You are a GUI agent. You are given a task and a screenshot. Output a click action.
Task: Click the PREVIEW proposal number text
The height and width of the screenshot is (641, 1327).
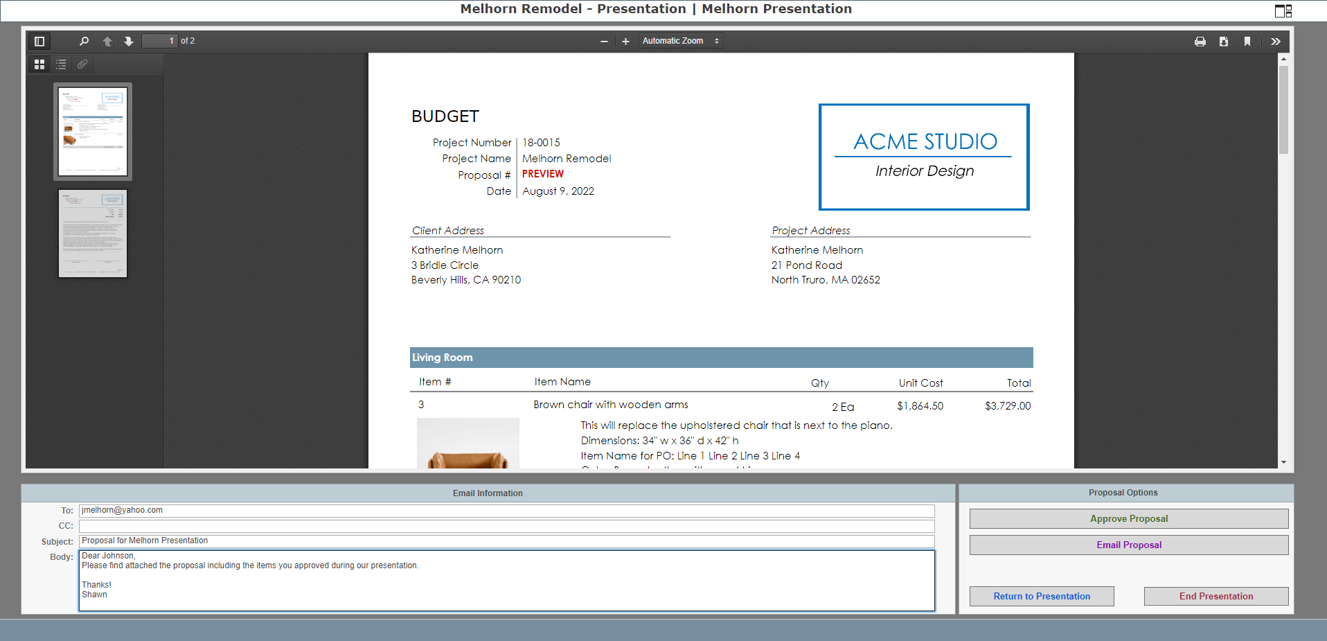543,174
